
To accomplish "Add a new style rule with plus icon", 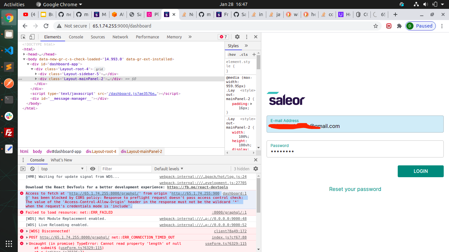I will pos(254,54).
